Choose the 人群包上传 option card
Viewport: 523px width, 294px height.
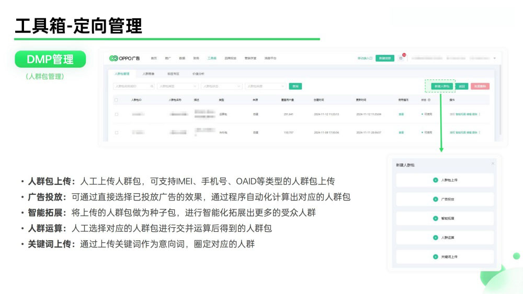point(445,180)
